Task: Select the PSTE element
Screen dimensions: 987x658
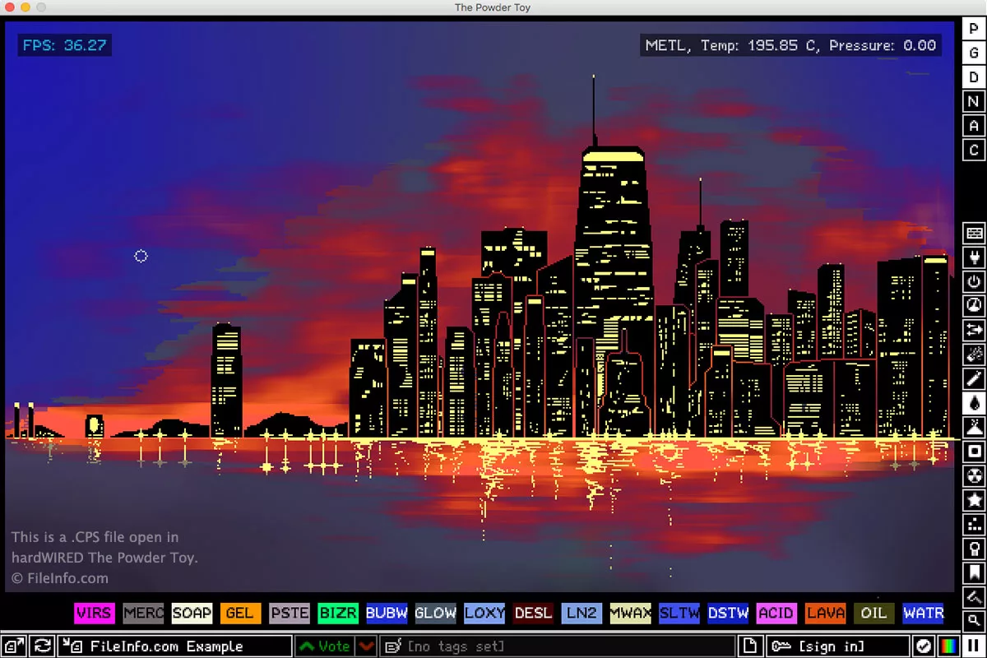Action: [x=290, y=613]
